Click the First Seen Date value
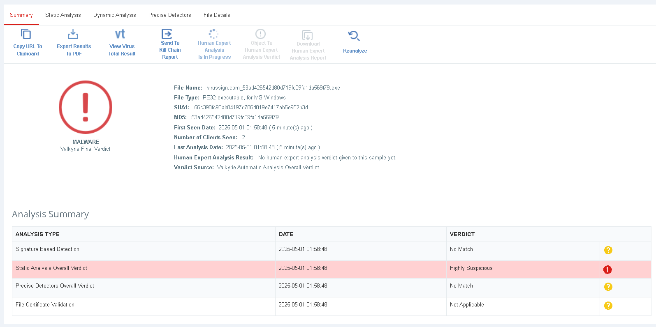The image size is (656, 327). pyautogui.click(x=265, y=128)
